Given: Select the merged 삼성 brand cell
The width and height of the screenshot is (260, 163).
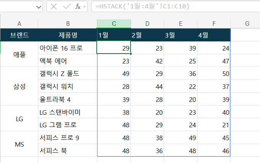Looking at the screenshot, I should (19, 86).
